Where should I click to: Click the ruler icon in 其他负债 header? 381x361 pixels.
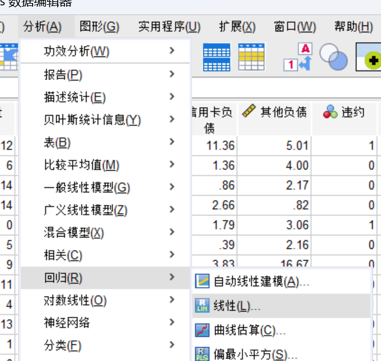(x=249, y=111)
